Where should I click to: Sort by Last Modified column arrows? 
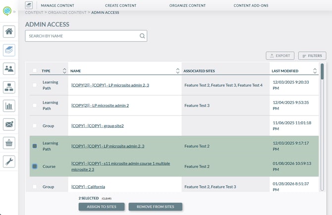pyautogui.click(x=315, y=71)
